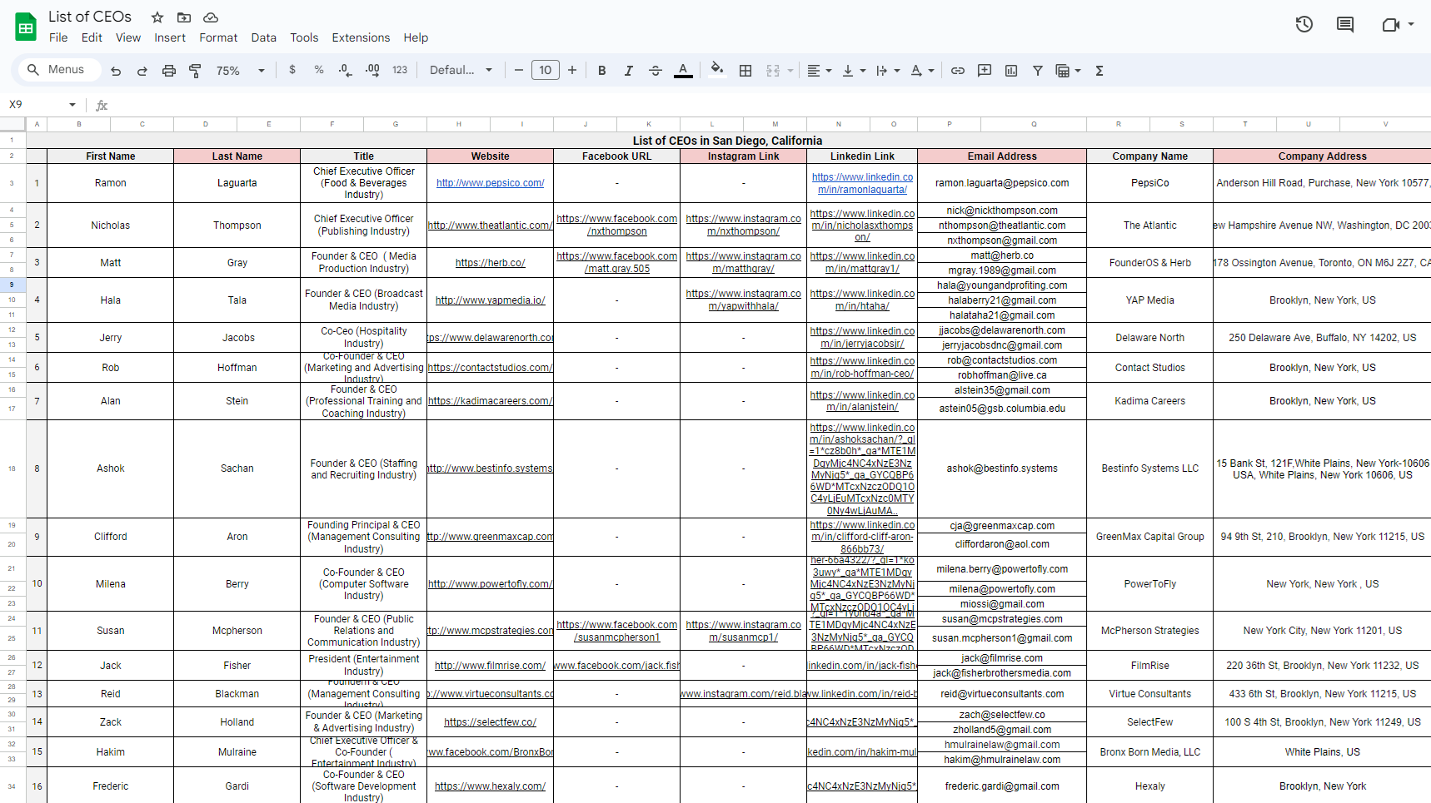The height and width of the screenshot is (803, 1431).
Task: Open linkedin ramonlaguarta link
Action: tap(862, 183)
